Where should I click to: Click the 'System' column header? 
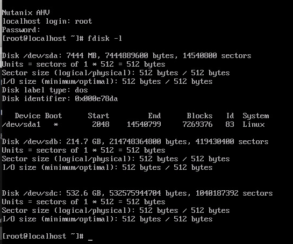(x=256, y=116)
